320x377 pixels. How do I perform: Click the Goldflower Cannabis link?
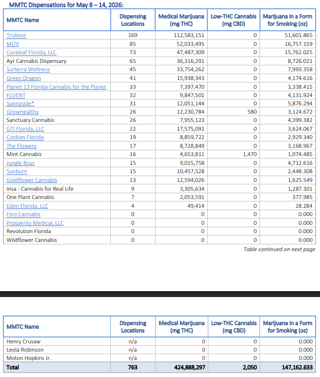pos(32,180)
